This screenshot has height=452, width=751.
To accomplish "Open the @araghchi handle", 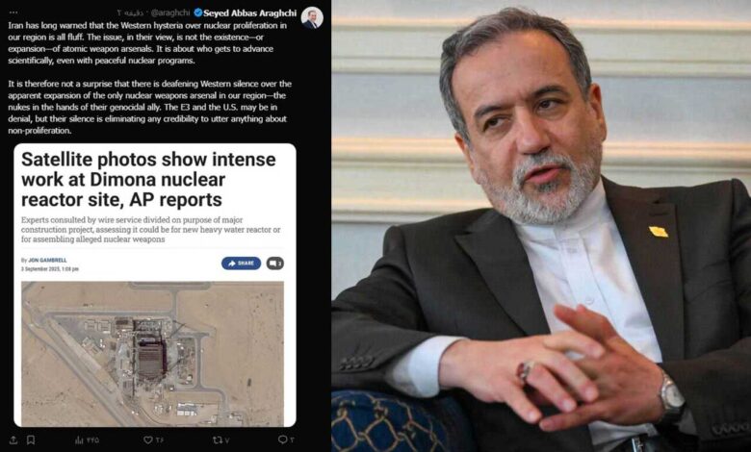I will 171,13.
